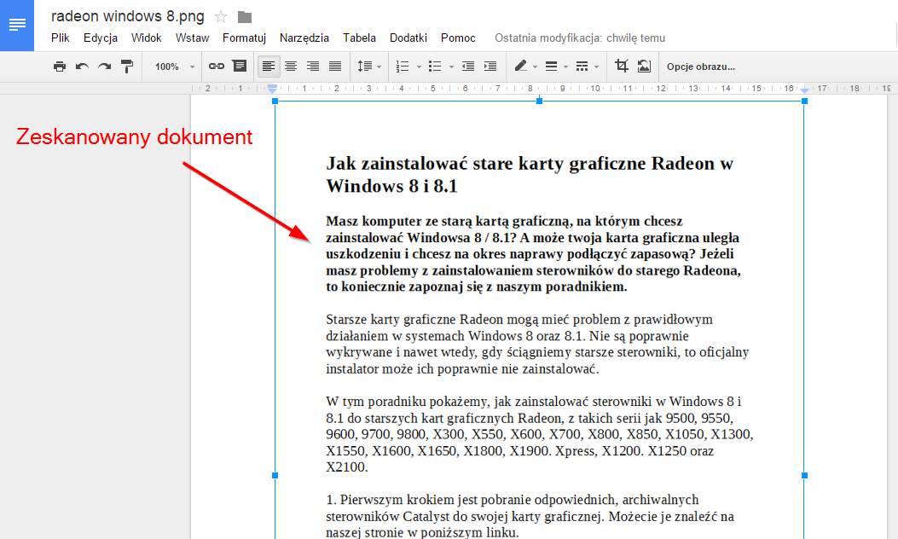Grab the top-left image resize handle
The width and height of the screenshot is (898, 539).
pyautogui.click(x=275, y=101)
